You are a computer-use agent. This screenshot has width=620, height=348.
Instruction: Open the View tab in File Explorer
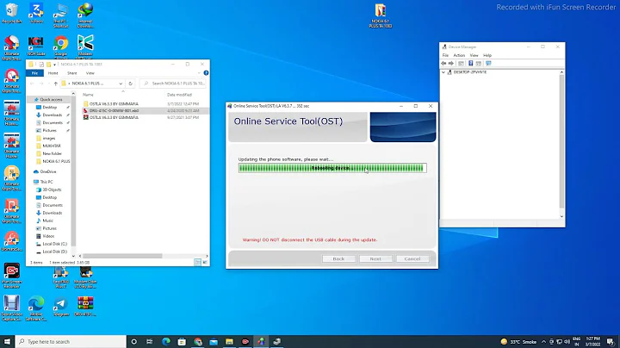point(90,73)
